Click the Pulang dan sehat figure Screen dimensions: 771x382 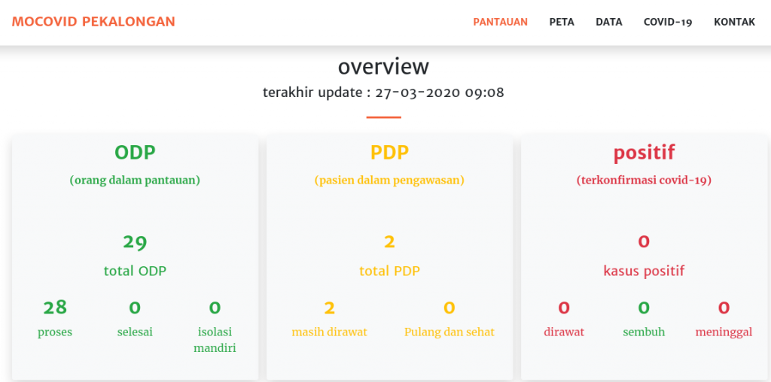[x=449, y=307]
